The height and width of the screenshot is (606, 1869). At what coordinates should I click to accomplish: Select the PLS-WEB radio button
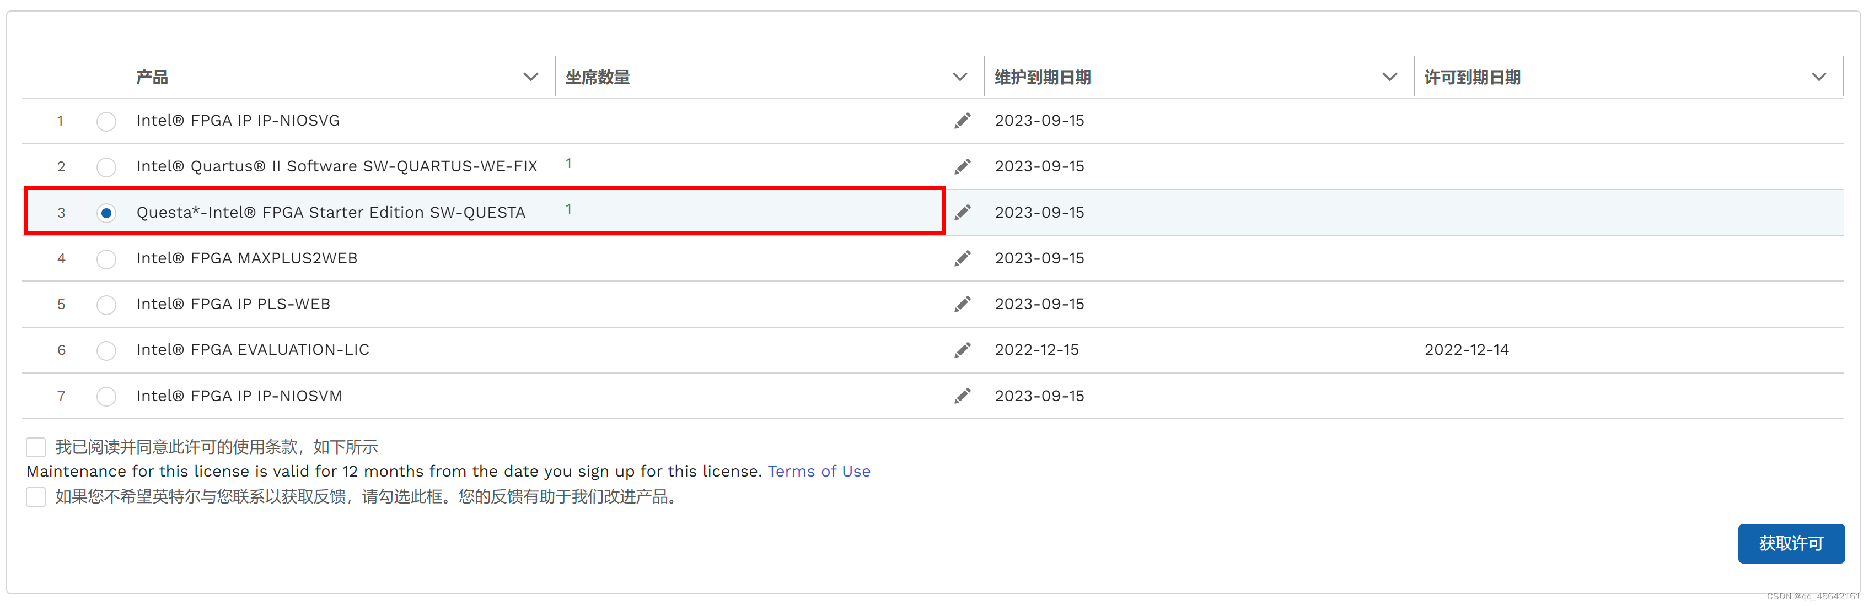(106, 305)
